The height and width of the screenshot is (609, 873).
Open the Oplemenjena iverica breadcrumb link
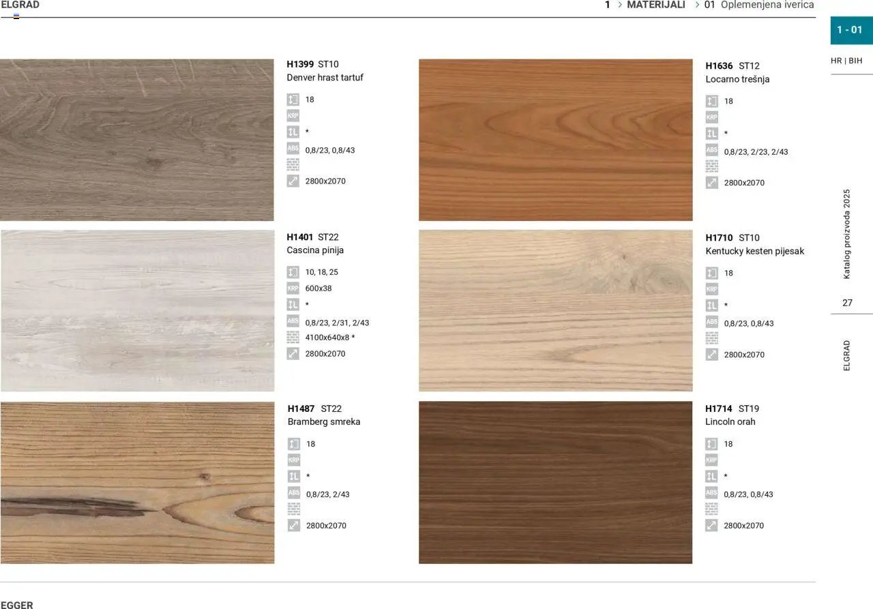point(767,5)
